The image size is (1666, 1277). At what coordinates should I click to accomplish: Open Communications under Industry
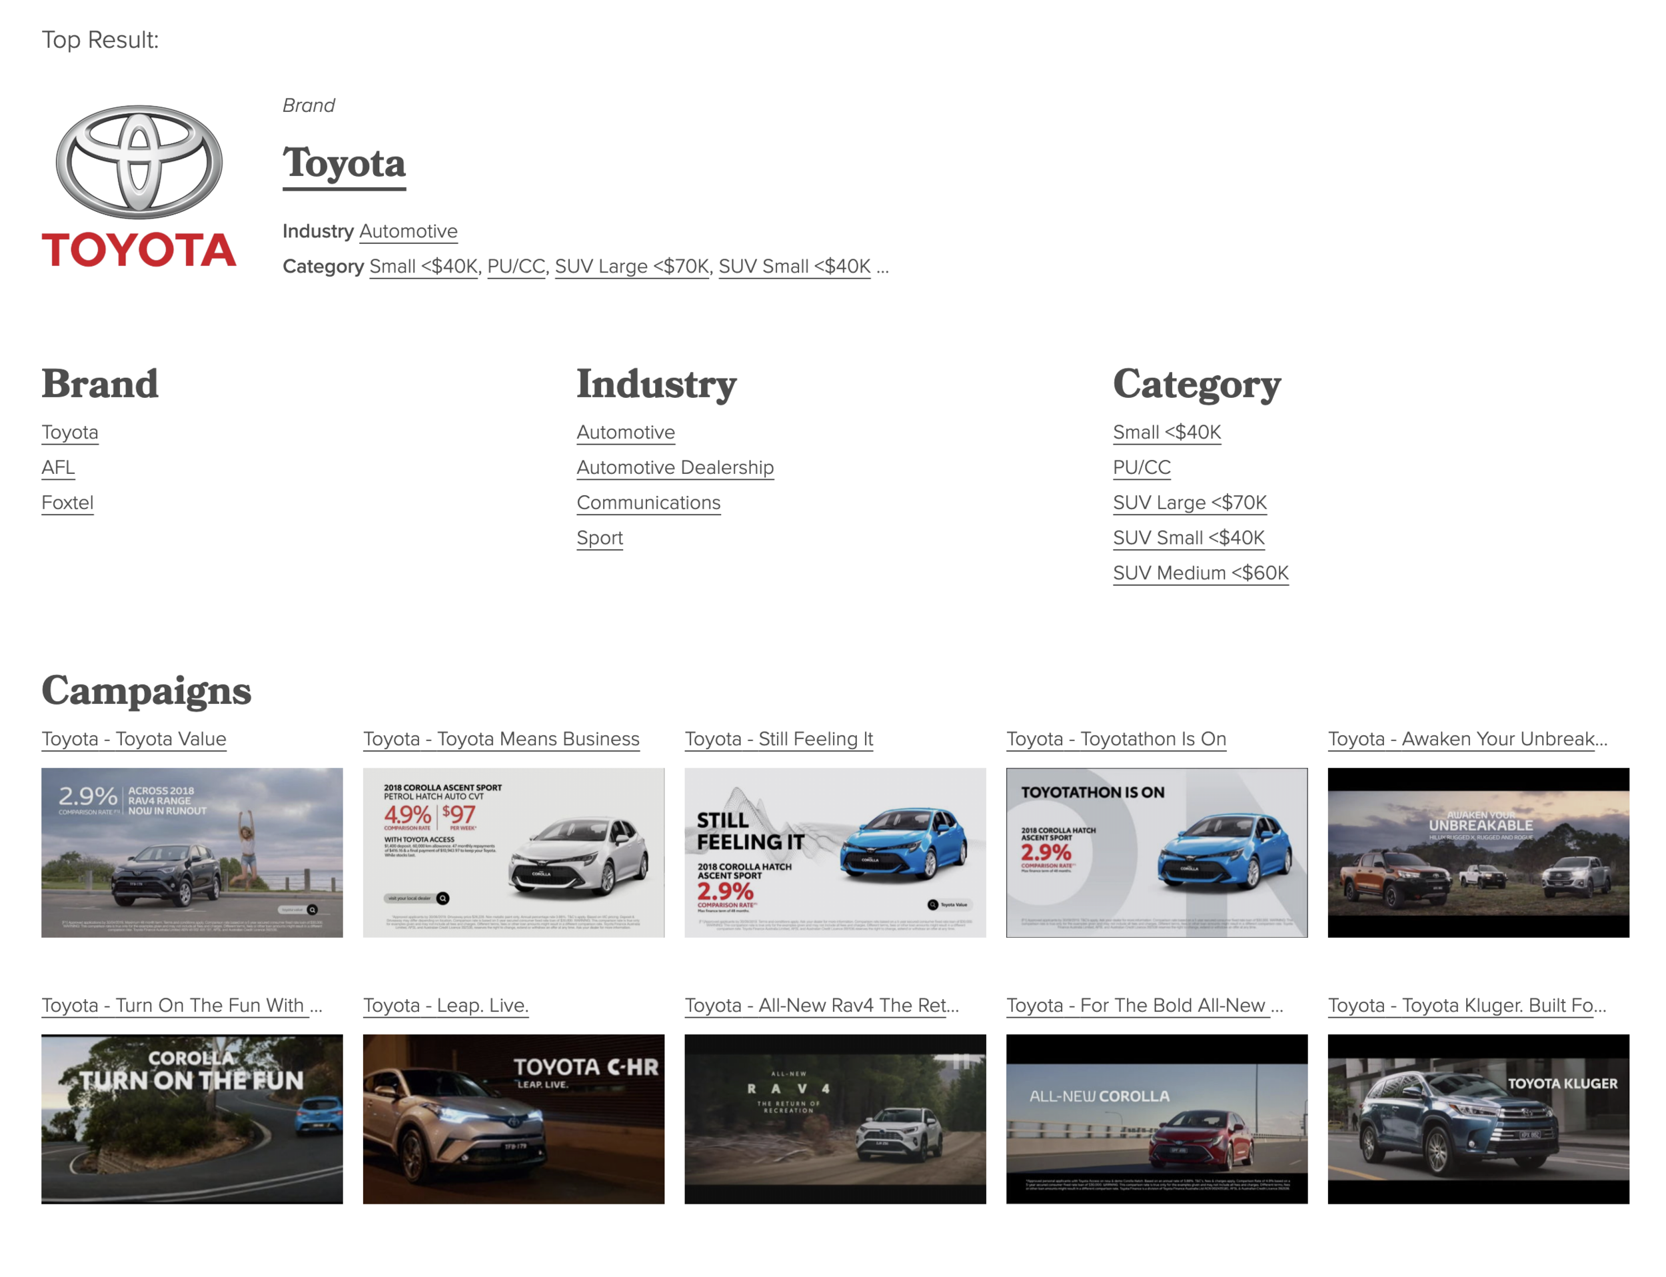pos(648,502)
